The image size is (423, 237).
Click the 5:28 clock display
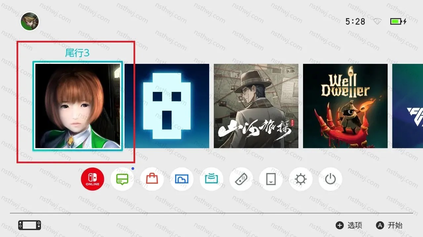(355, 22)
